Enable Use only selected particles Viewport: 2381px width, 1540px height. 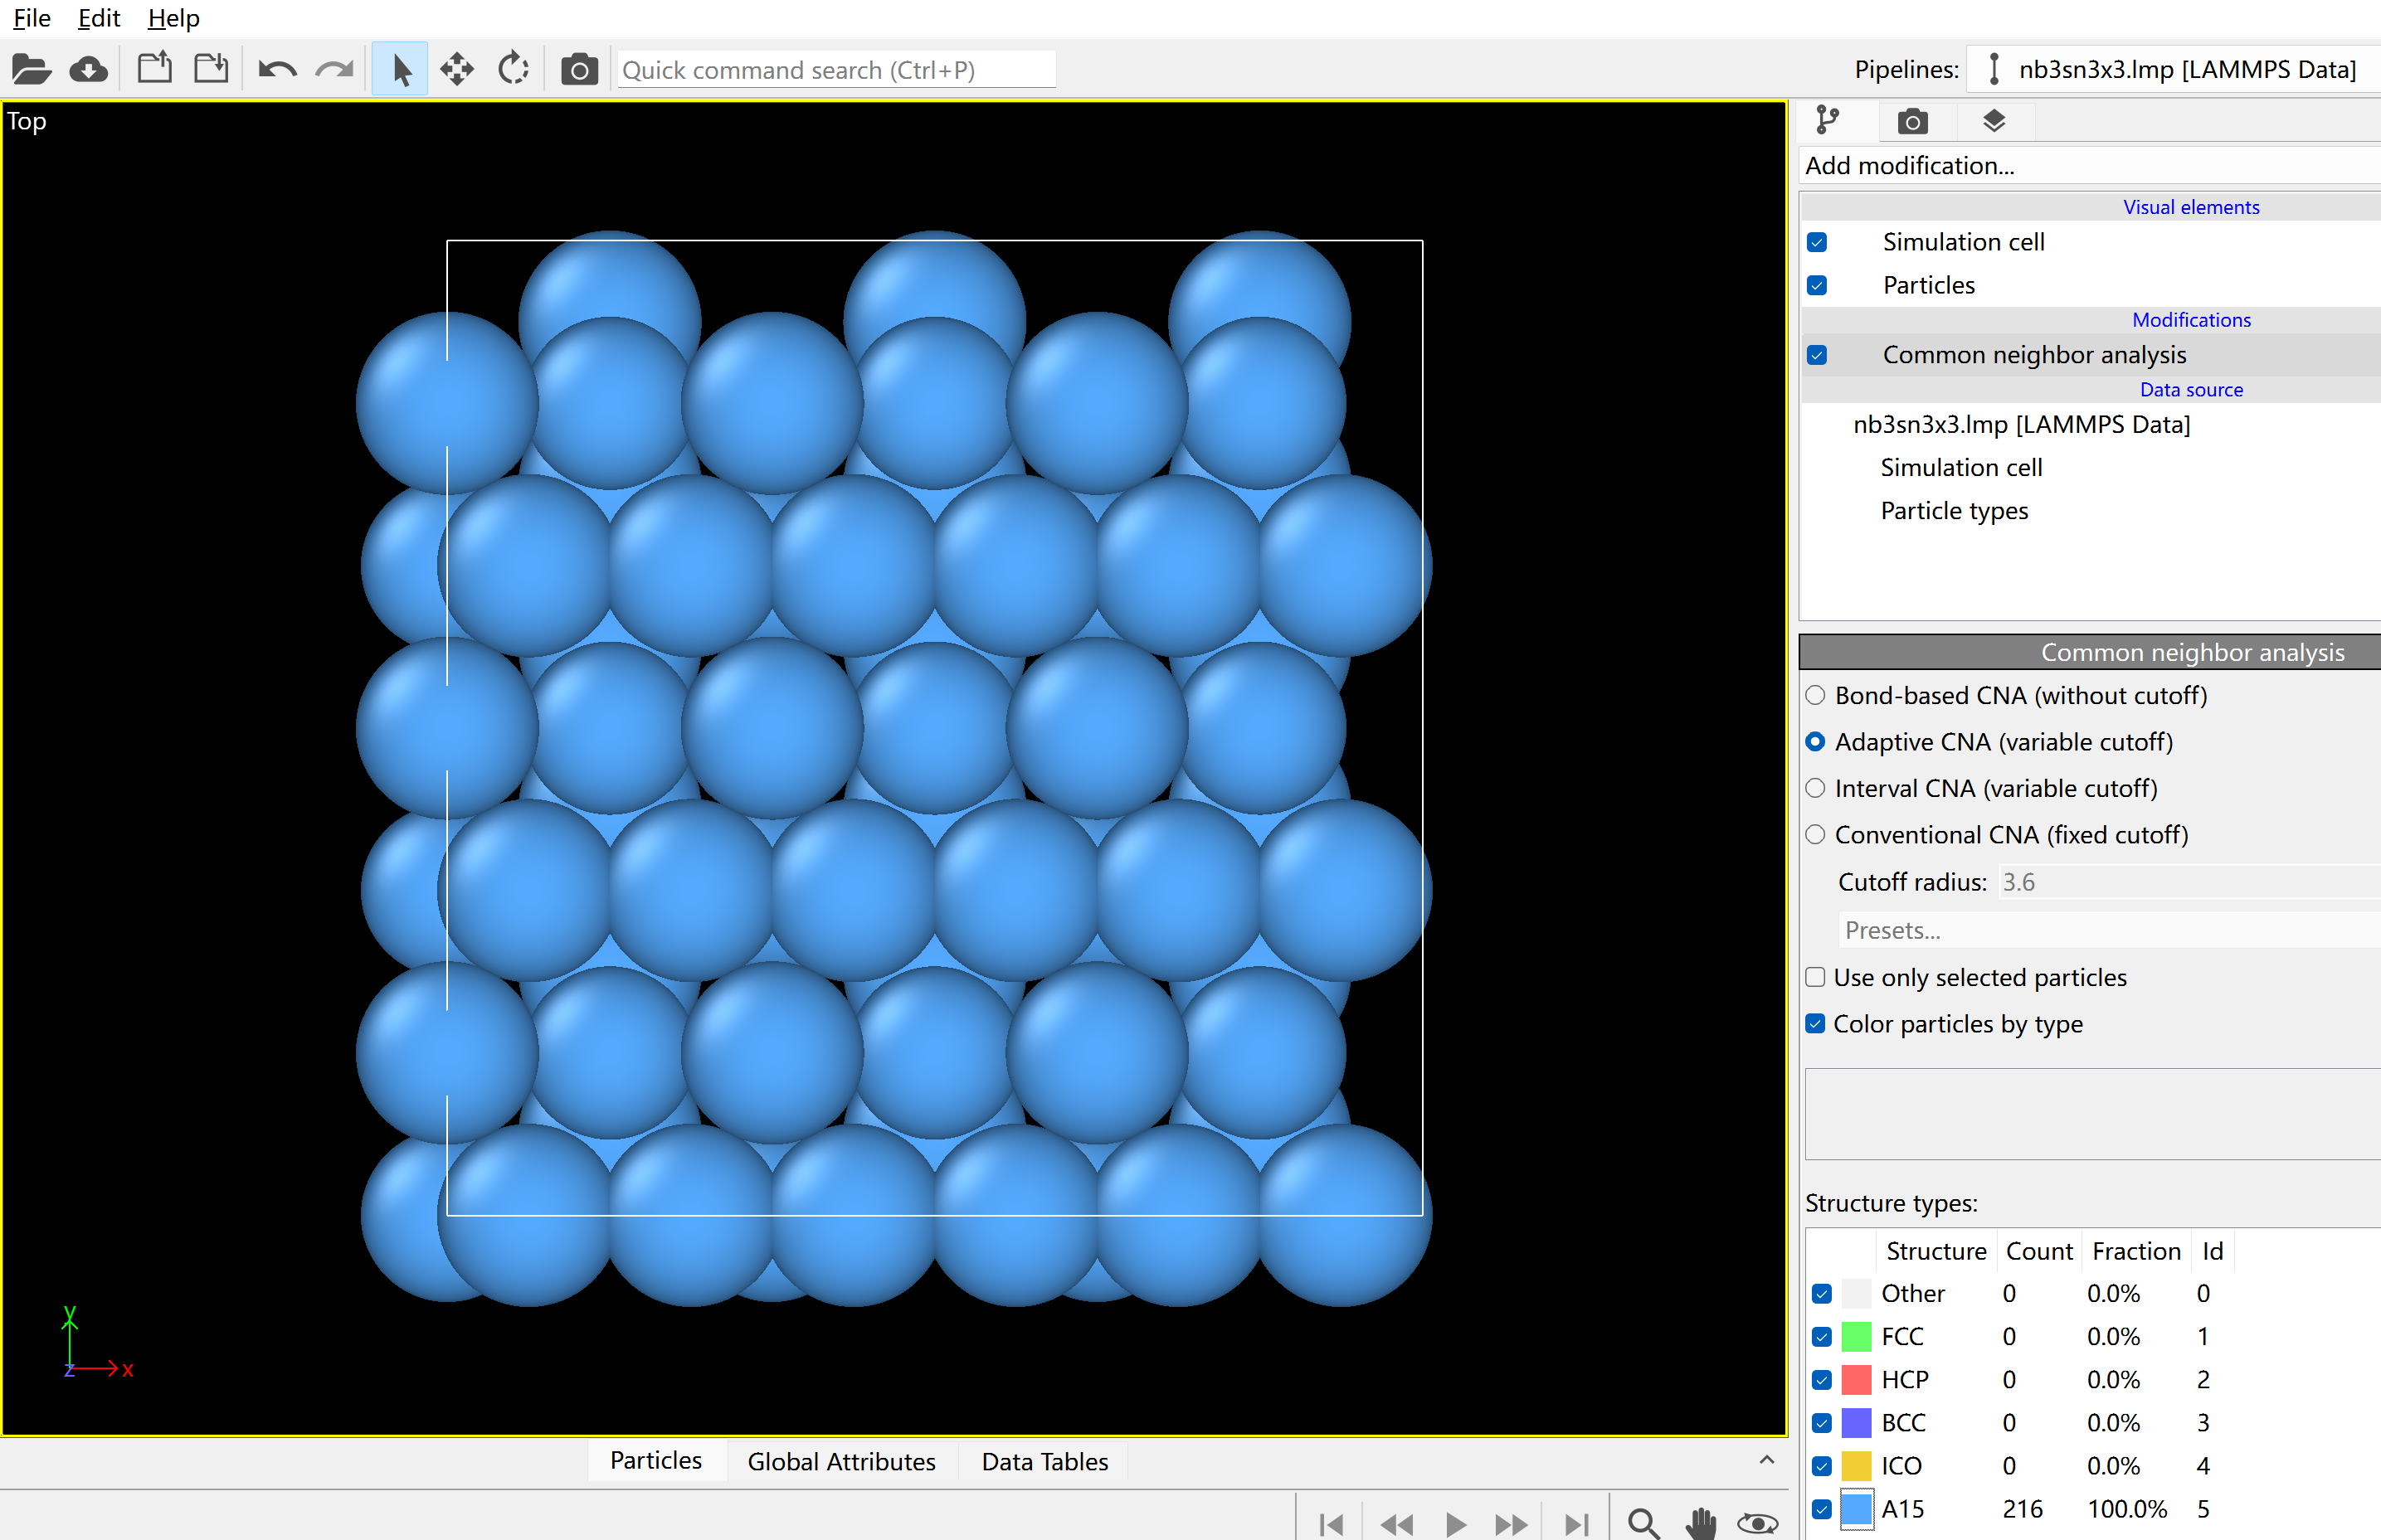click(x=1816, y=977)
